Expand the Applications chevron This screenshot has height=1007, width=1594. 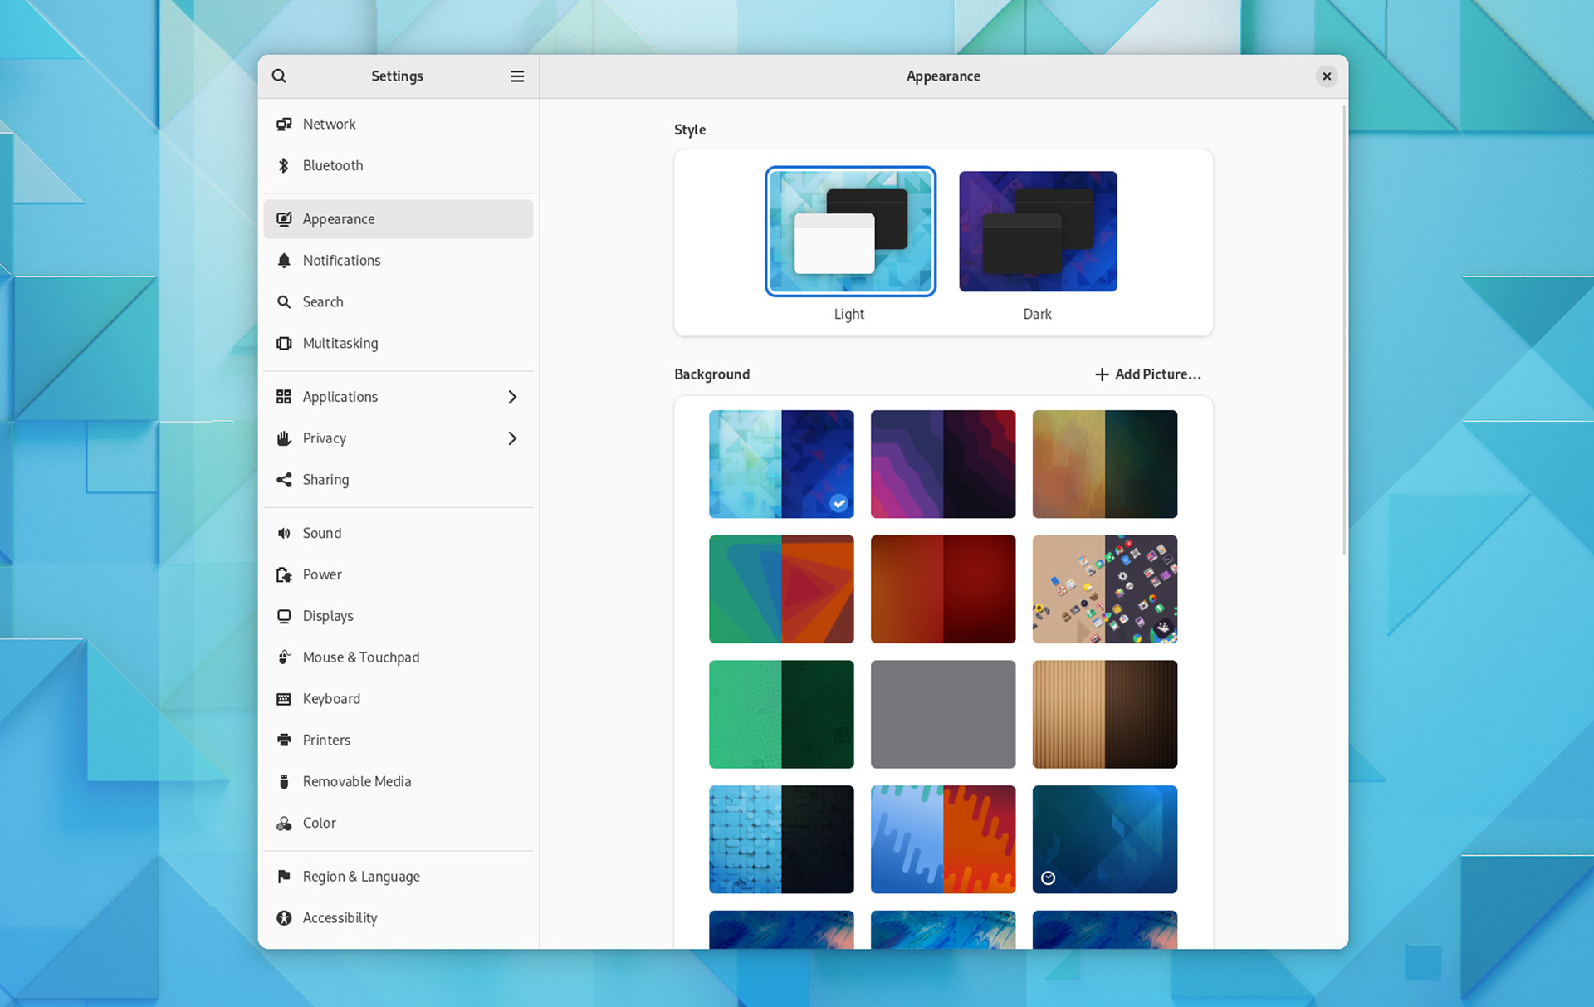[x=512, y=397]
